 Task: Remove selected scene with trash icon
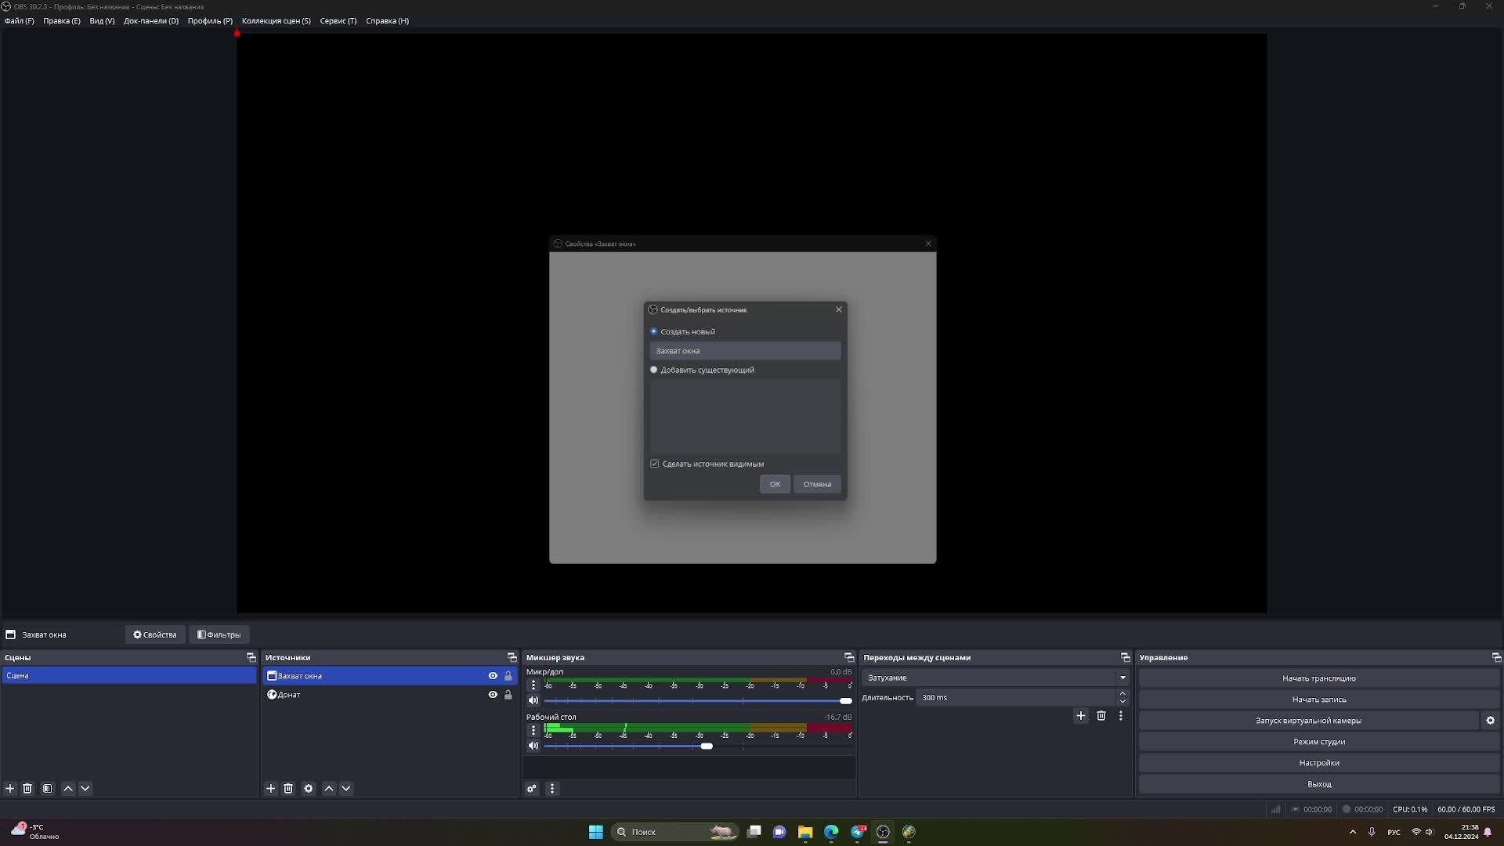[x=27, y=789]
